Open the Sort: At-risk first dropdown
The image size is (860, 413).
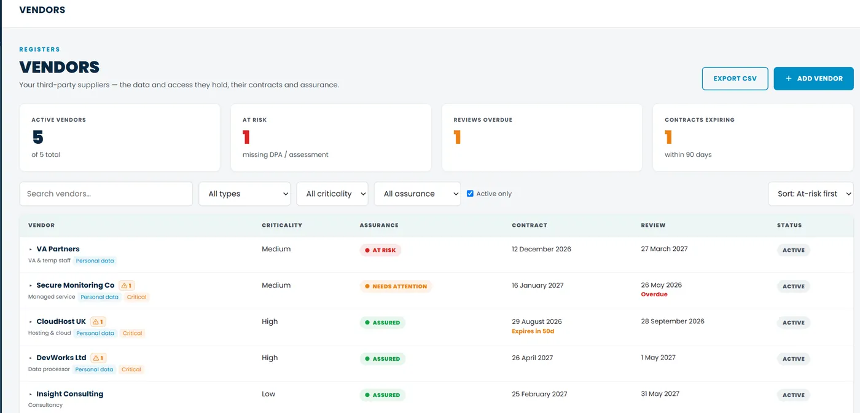(811, 194)
